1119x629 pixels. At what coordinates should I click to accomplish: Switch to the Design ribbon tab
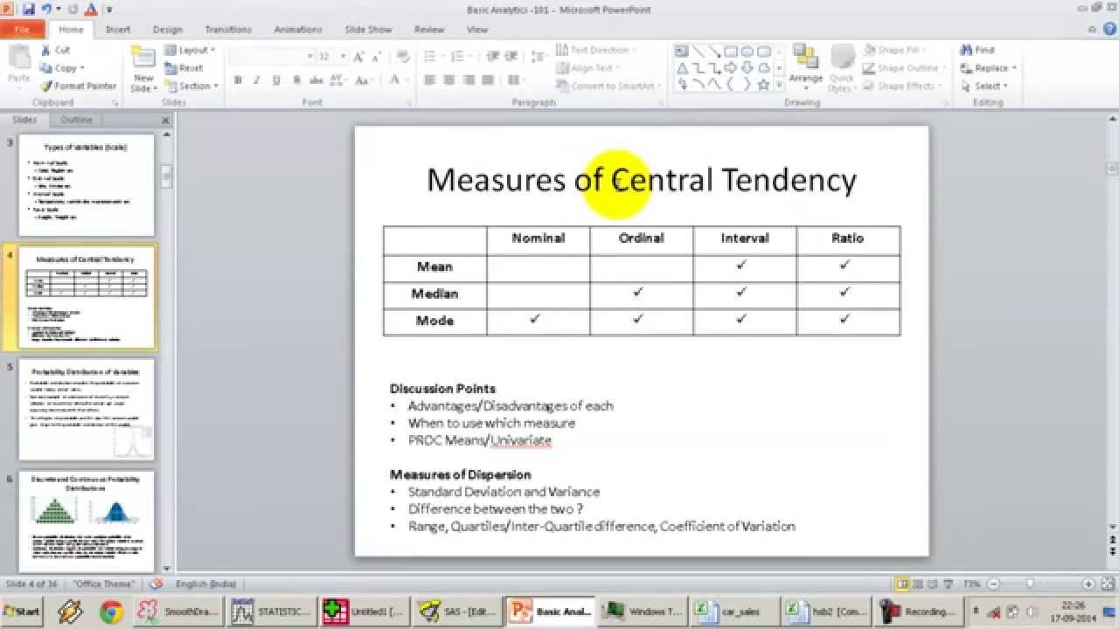[168, 29]
